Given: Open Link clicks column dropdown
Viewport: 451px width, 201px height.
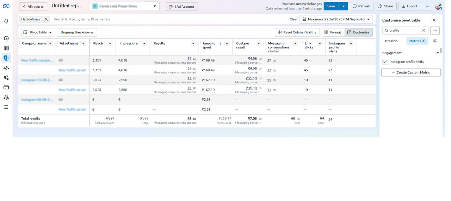Looking at the screenshot, I should click(x=320, y=44).
